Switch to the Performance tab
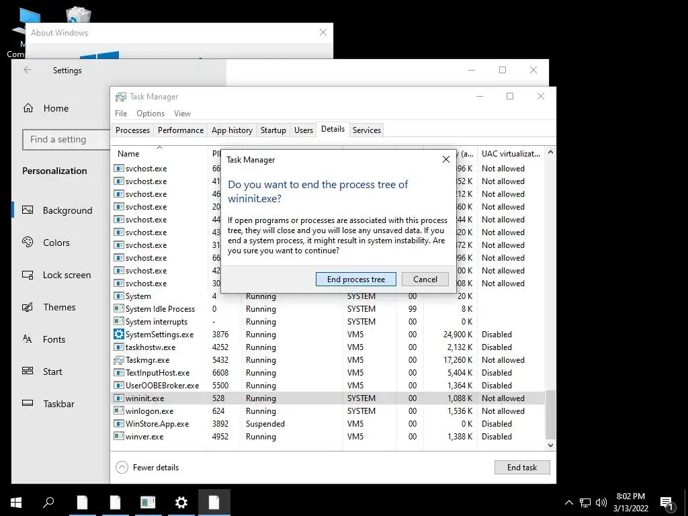688x516 pixels. point(181,130)
